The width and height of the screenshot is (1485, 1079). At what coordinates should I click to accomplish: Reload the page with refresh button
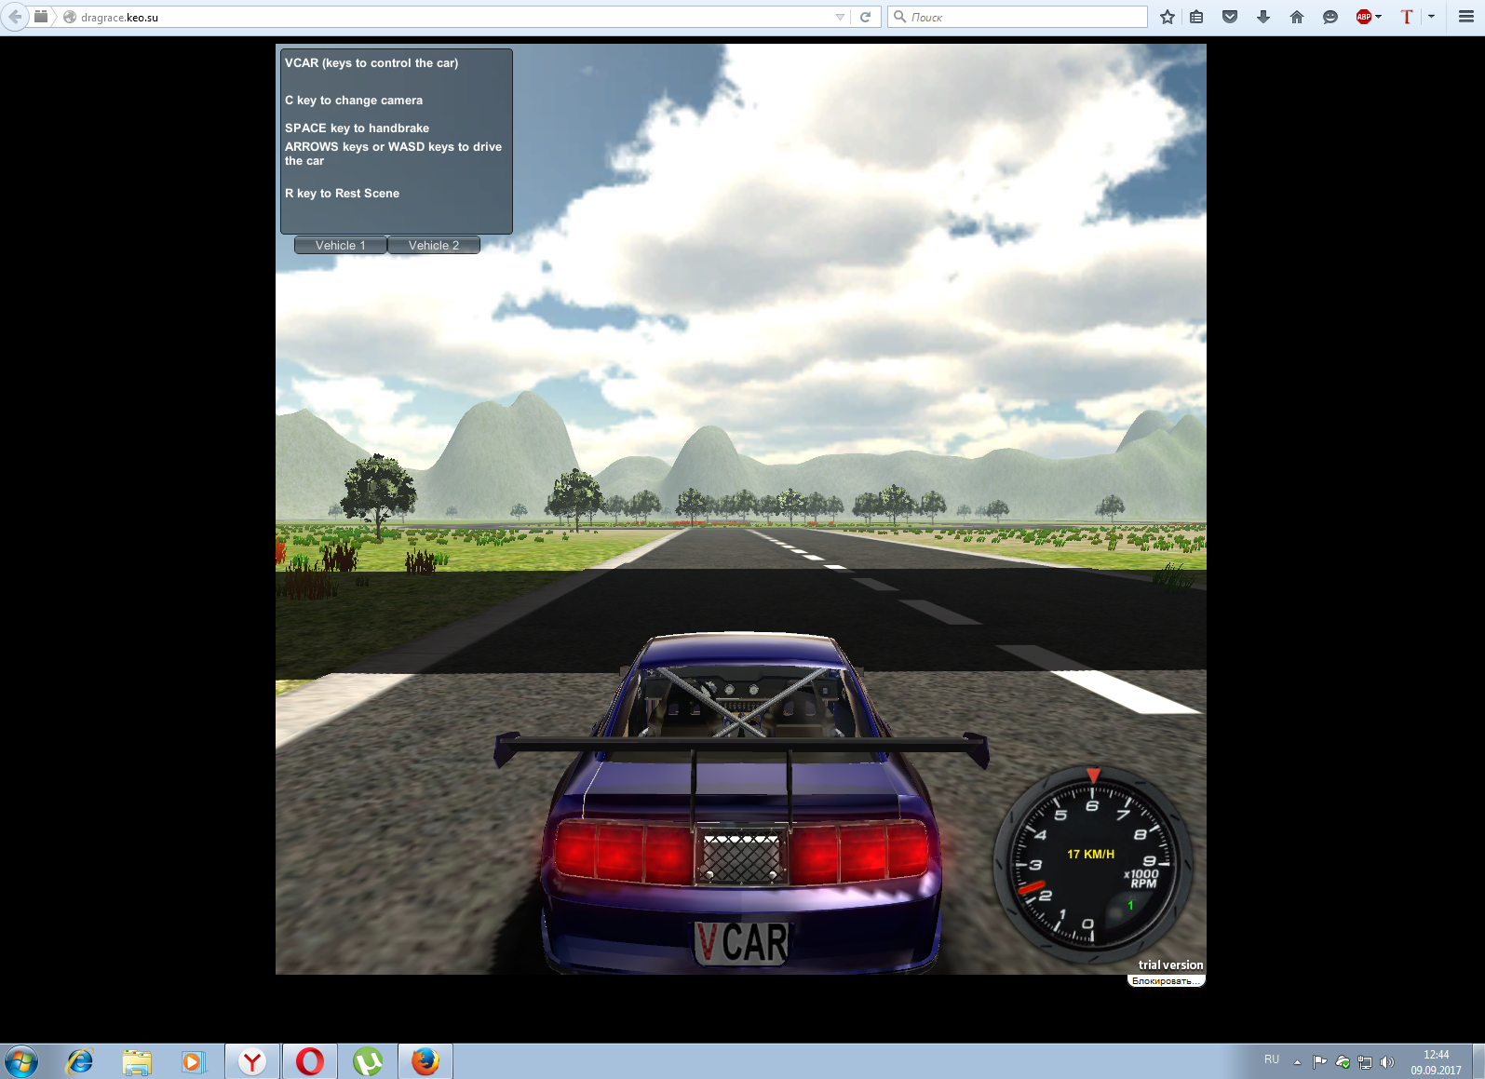[x=865, y=17]
